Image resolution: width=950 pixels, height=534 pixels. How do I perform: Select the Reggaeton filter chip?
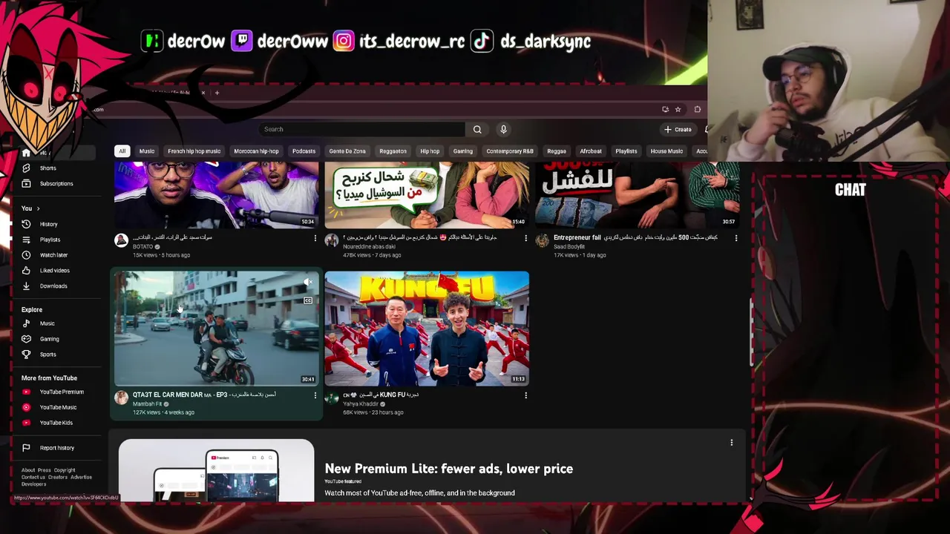point(393,151)
